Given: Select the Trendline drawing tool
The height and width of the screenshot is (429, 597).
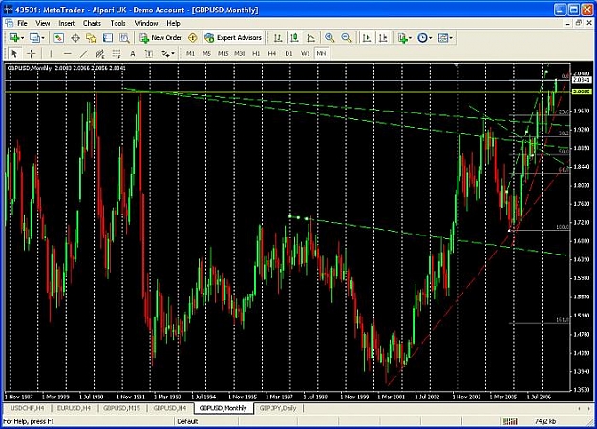Looking at the screenshot, I should click(84, 54).
